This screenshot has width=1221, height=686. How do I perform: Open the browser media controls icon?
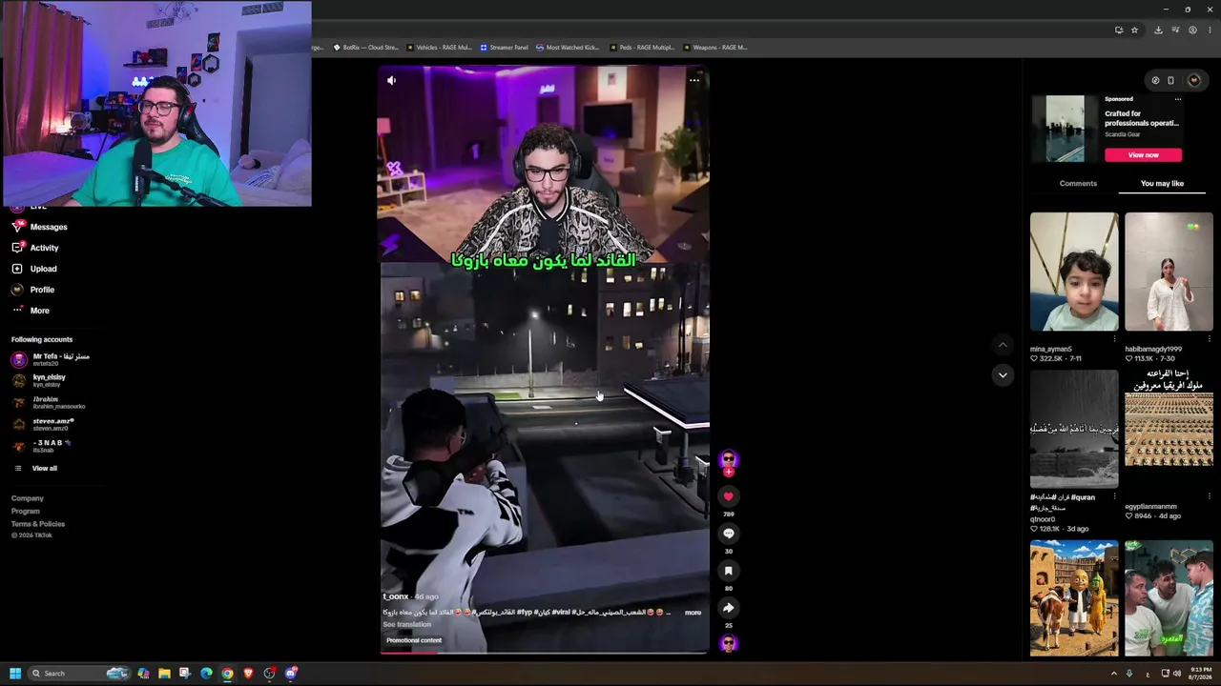[1175, 30]
